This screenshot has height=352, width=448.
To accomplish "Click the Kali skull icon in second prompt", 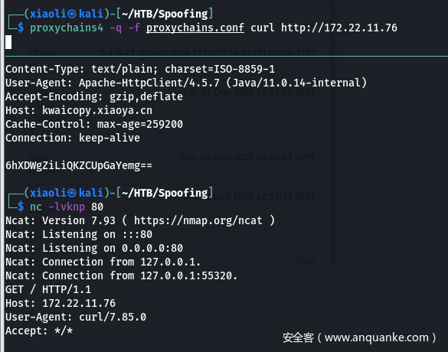I will (x=72, y=194).
